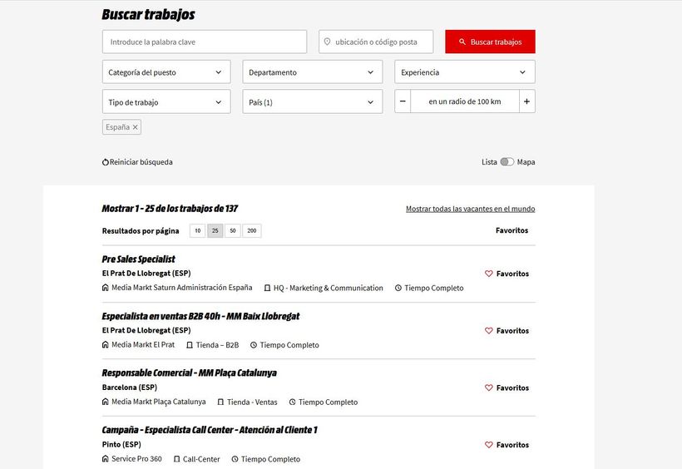
Task: Open the Pre Sales Specialist job title
Action: click(138, 259)
